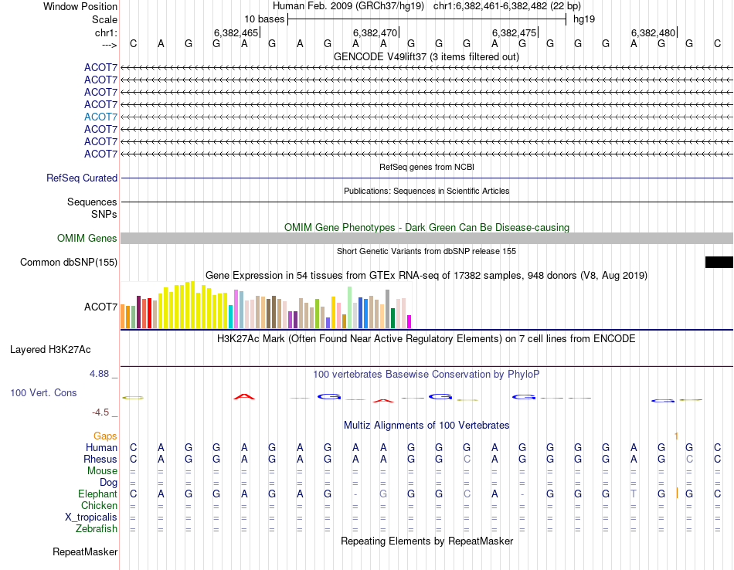Click the ACOT7 label beside the GTEx bar chart

click(100, 307)
